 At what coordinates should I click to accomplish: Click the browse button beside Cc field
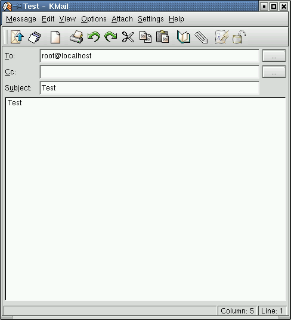point(274,71)
